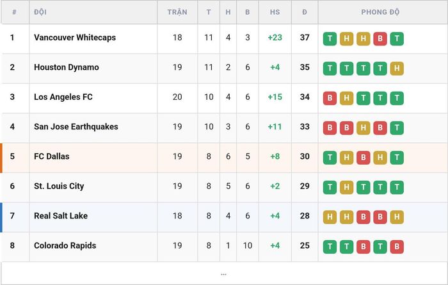
Task: Expand the table via the ellipsis row
Action: 224,273
